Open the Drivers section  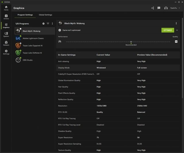[x=6, y=17]
